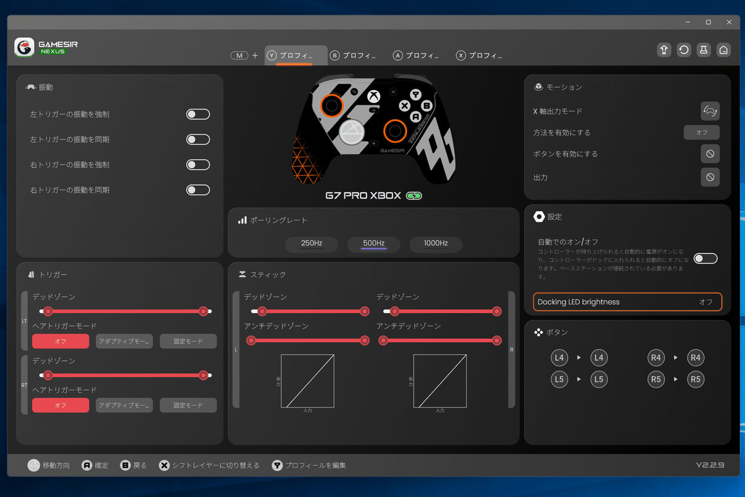Click the X軸出力モード controller icon
Viewport: 745px width, 497px height.
710,111
